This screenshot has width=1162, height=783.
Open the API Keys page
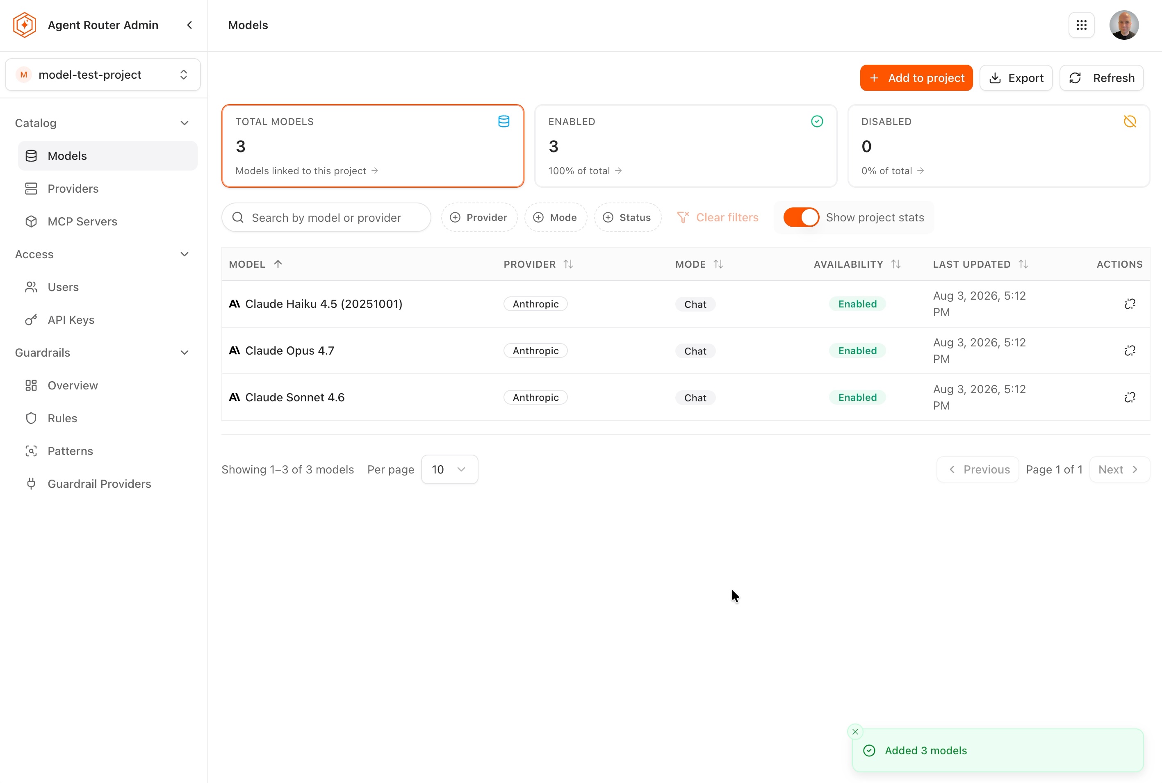click(108, 320)
